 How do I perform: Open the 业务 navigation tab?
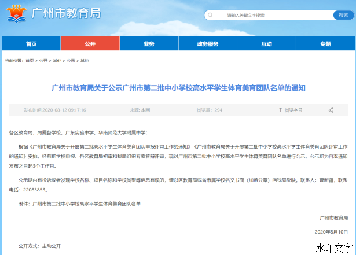pos(149,43)
